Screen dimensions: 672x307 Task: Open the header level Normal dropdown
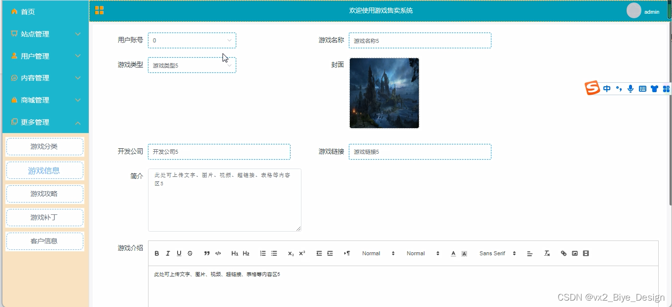(x=423, y=253)
